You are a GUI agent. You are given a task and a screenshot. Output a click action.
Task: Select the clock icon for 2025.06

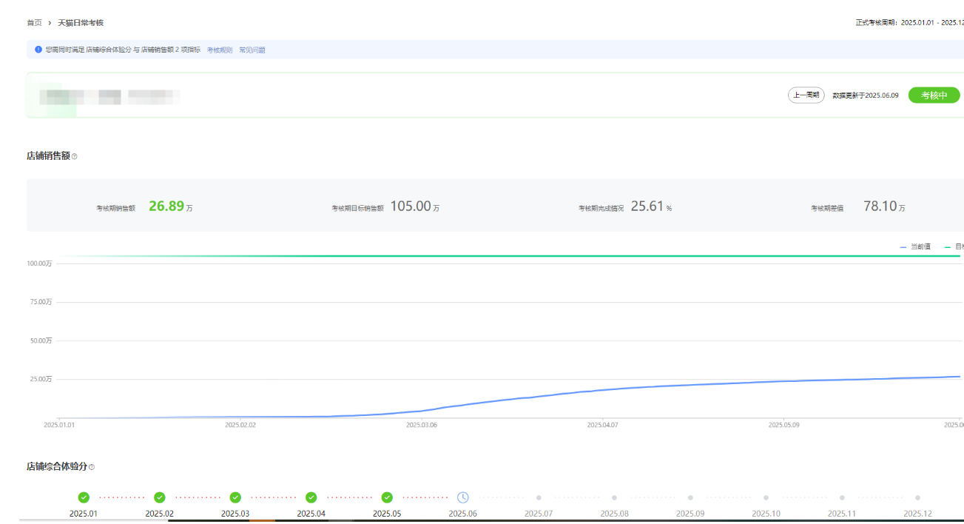463,497
